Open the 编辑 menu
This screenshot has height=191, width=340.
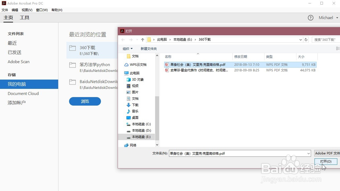(x=15, y=10)
